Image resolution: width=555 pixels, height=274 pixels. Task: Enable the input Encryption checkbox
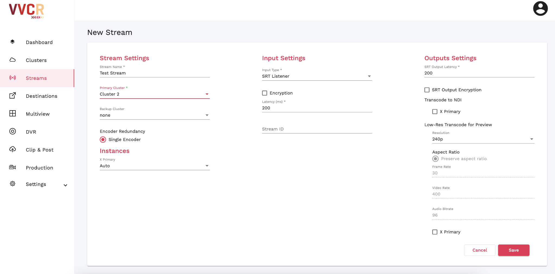[264, 93]
